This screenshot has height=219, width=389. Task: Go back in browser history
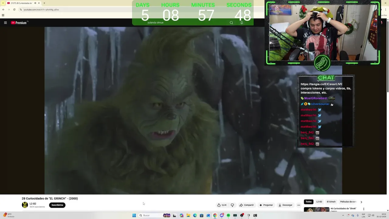click(3, 9)
